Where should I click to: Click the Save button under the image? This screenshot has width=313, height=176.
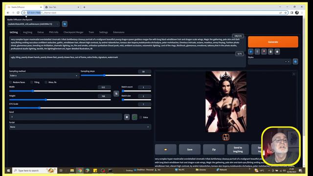190,150
